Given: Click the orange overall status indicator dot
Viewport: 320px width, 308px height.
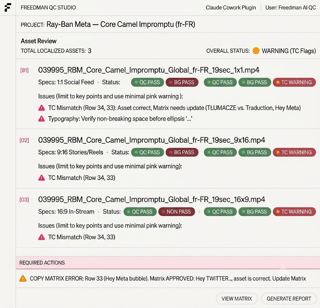Looking at the screenshot, I should [x=256, y=51].
